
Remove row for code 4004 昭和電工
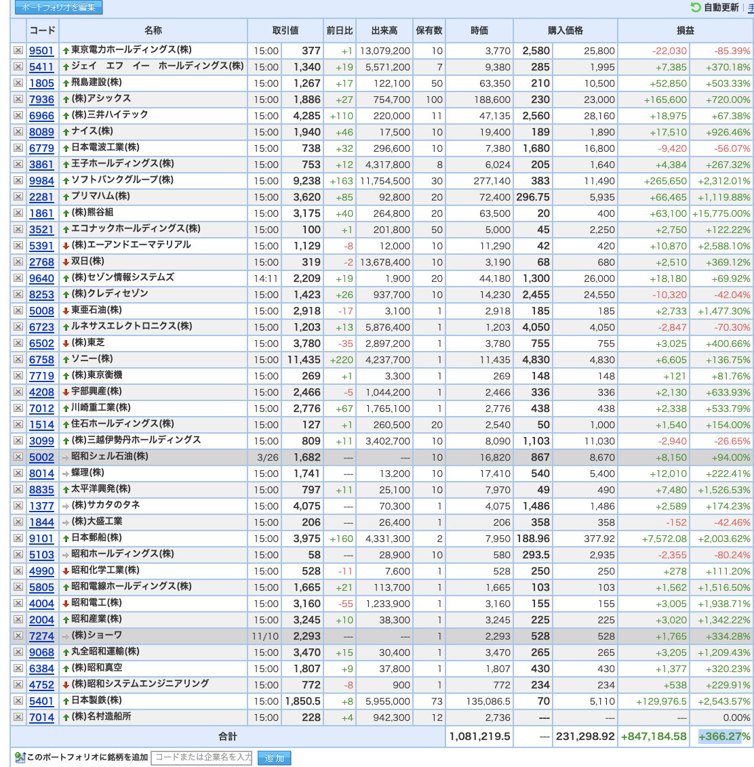coord(18,603)
